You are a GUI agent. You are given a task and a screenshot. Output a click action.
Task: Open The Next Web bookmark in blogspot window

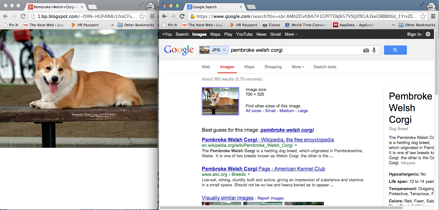[44, 25]
